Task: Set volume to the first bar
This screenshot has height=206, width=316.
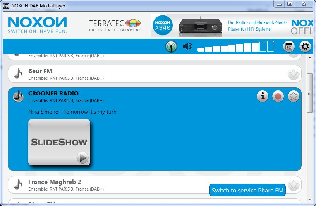Action: point(201,50)
